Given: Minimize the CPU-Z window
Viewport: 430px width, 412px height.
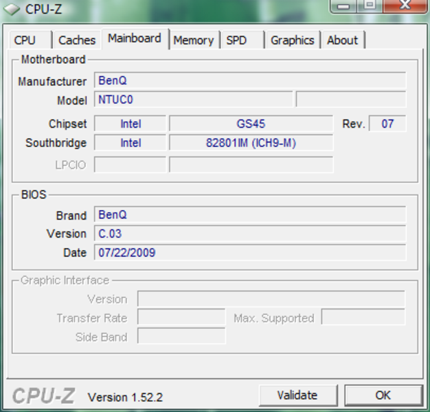Looking at the screenshot, I should [x=343, y=6].
